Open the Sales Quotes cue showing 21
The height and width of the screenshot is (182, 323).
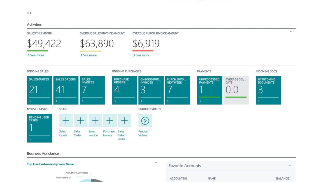point(39,90)
